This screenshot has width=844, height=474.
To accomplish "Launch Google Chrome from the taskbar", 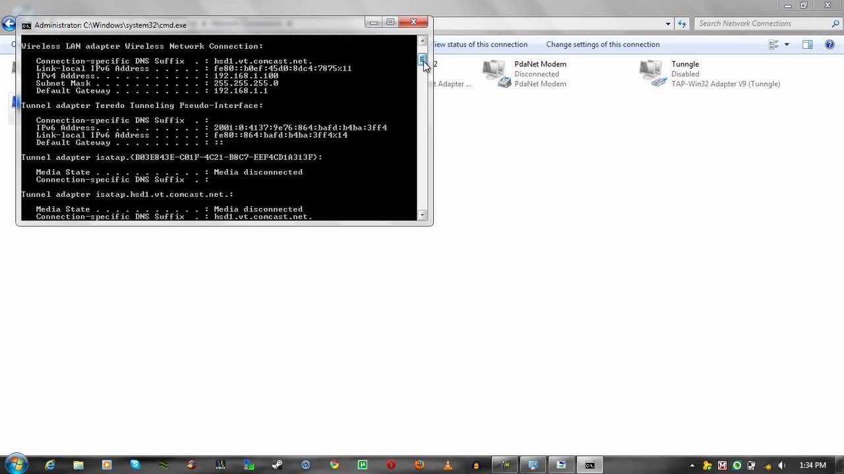I will 334,465.
